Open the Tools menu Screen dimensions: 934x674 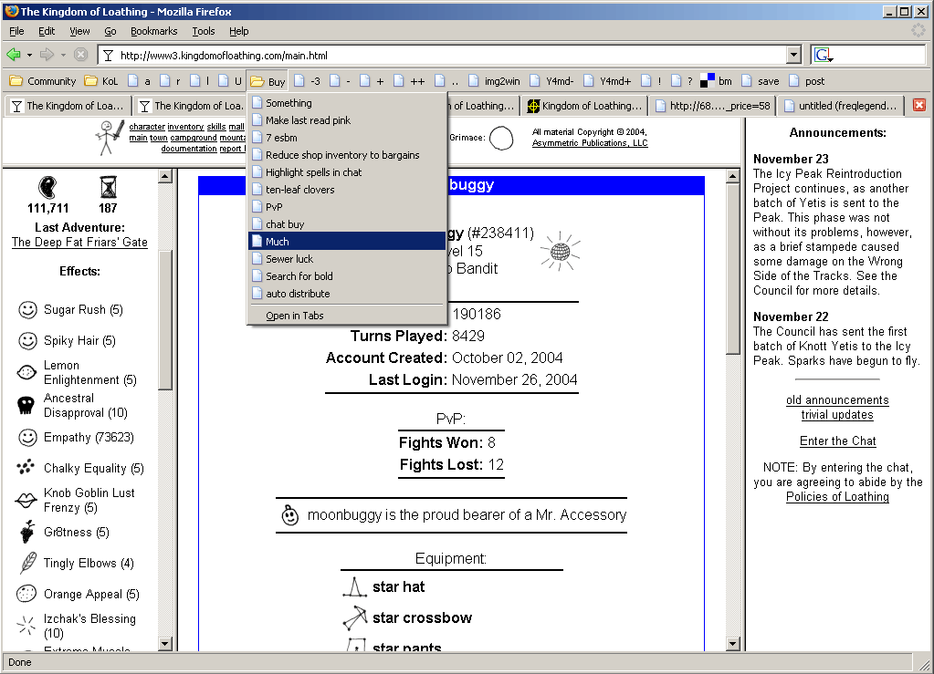pyautogui.click(x=203, y=31)
